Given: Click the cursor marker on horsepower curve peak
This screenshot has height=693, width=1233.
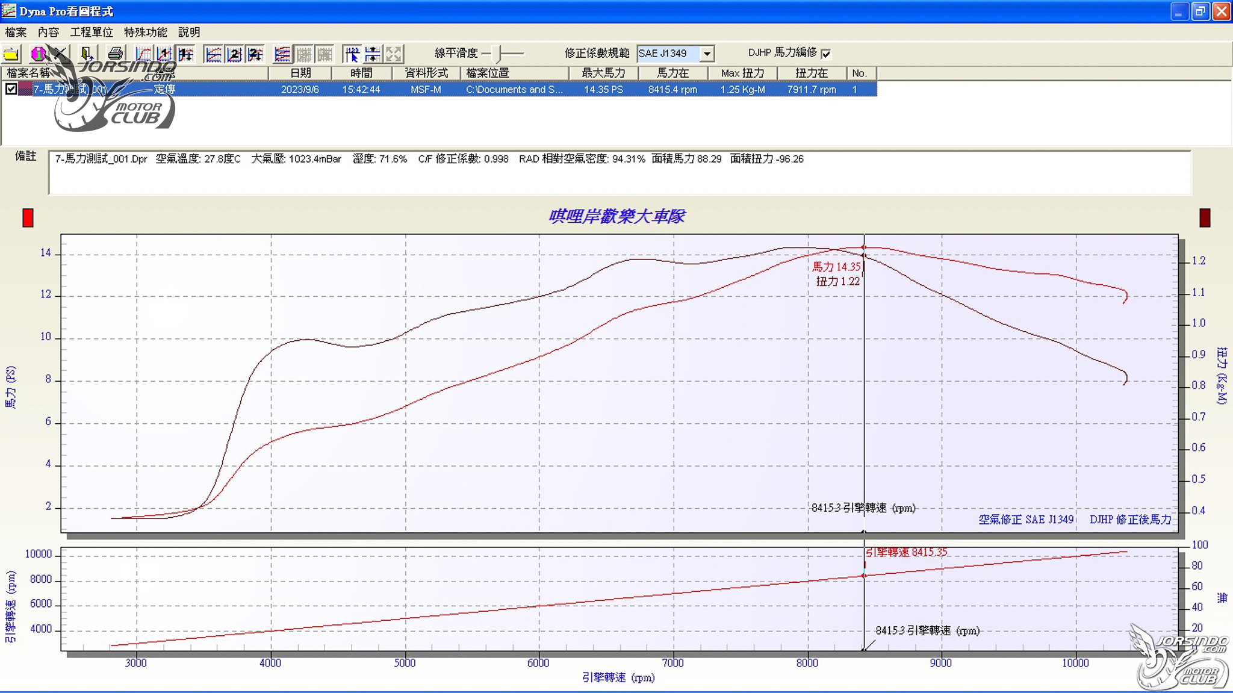Looking at the screenshot, I should click(864, 247).
